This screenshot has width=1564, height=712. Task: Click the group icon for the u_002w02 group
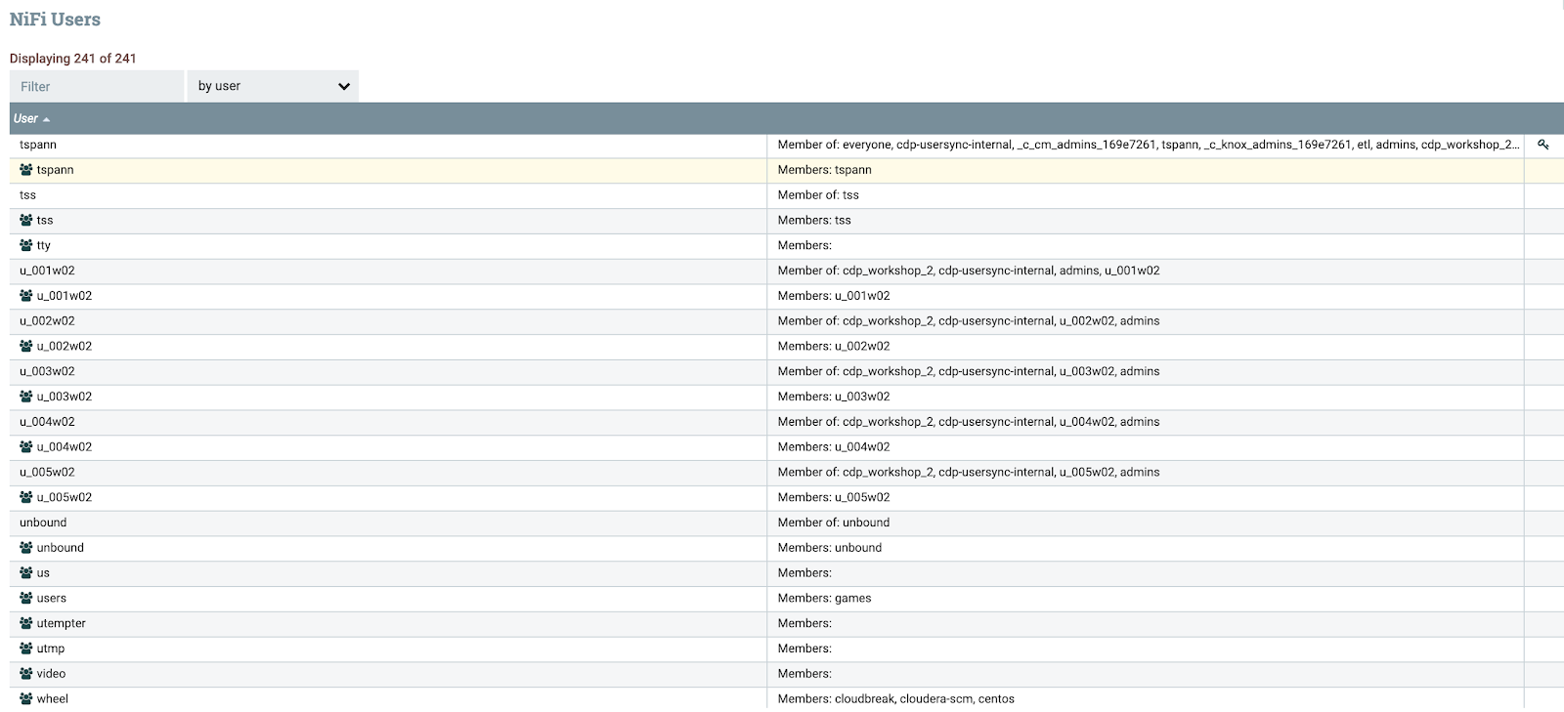26,347
